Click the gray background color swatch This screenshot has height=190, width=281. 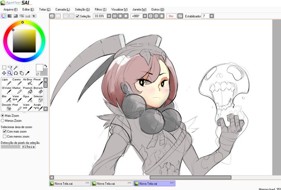(x=45, y=73)
